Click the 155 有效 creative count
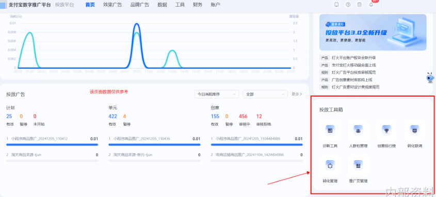This screenshot has height=197, width=436. click(215, 117)
